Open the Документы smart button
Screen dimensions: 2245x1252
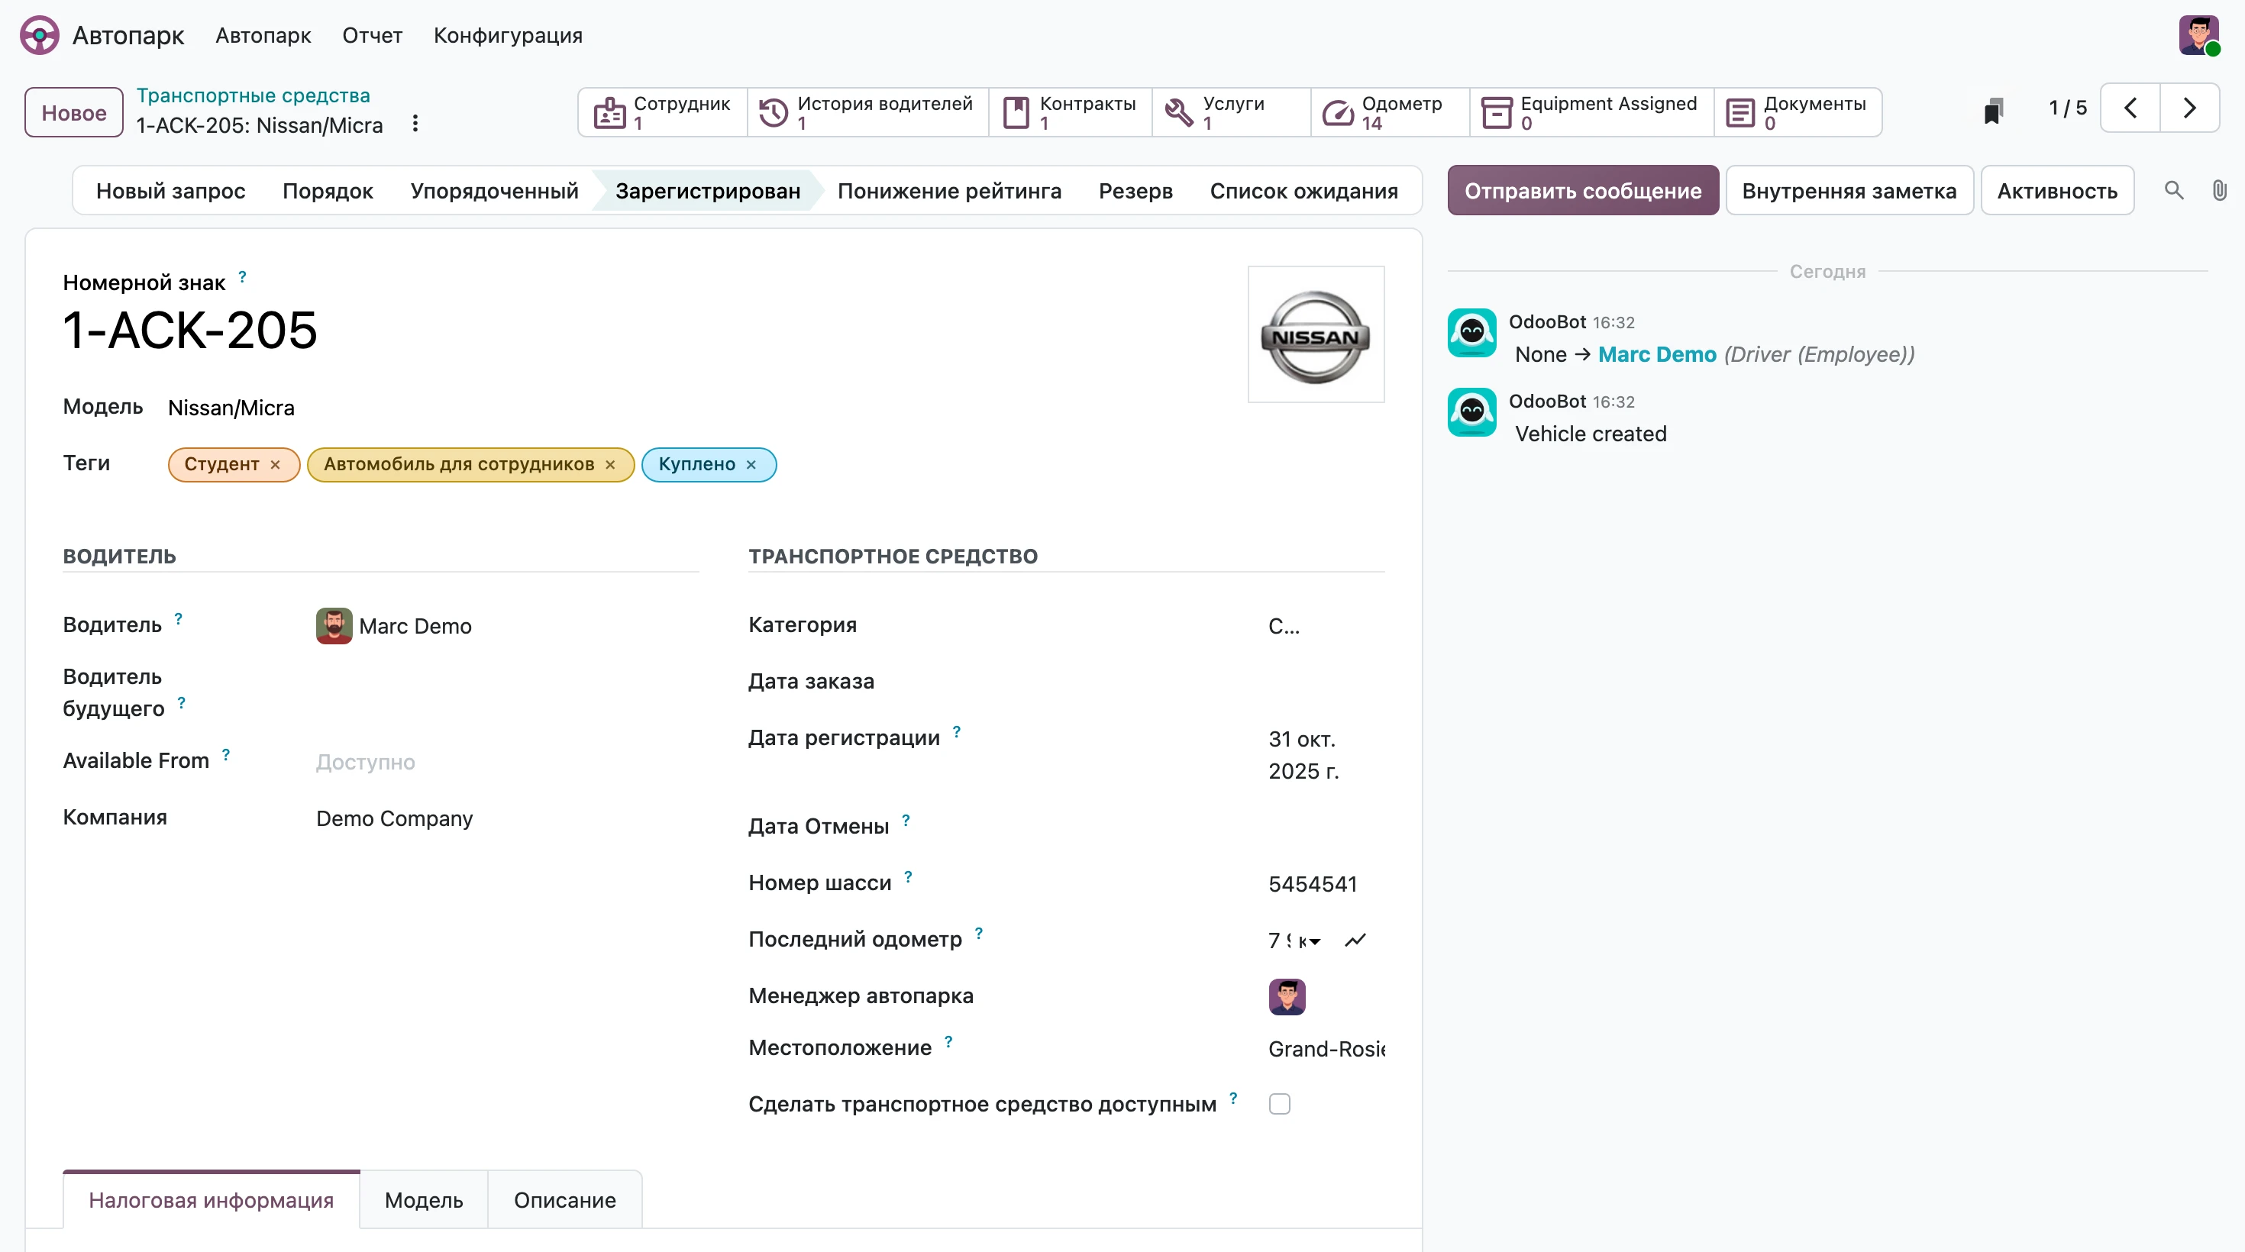click(x=1797, y=112)
